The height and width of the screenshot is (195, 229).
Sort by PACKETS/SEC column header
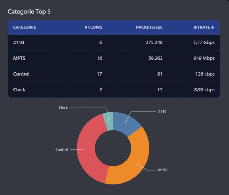[149, 27]
